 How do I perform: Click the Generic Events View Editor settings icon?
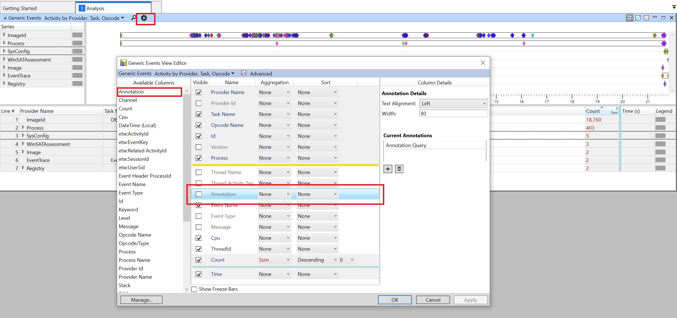click(144, 18)
